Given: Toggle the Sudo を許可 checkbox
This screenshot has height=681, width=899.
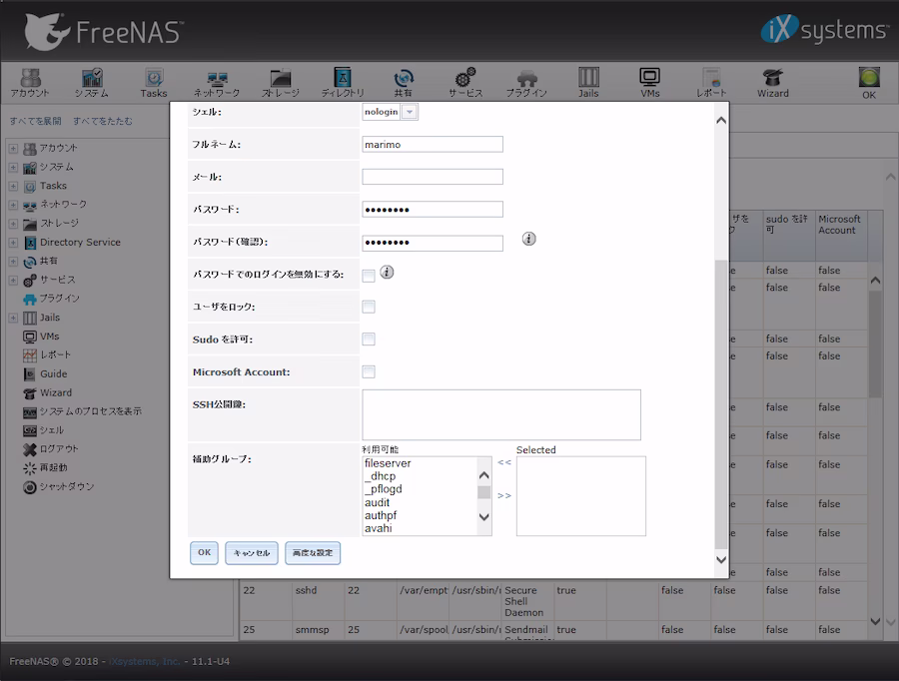Looking at the screenshot, I should point(369,340).
